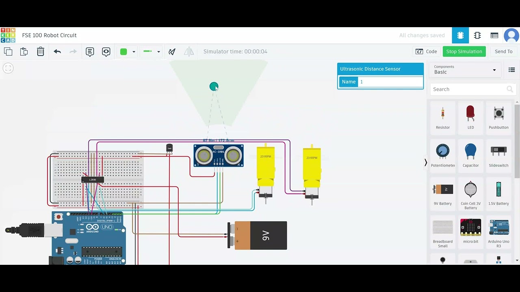This screenshot has height=292, width=520.
Task: Switch to Circuit view icon
Action: (460, 35)
